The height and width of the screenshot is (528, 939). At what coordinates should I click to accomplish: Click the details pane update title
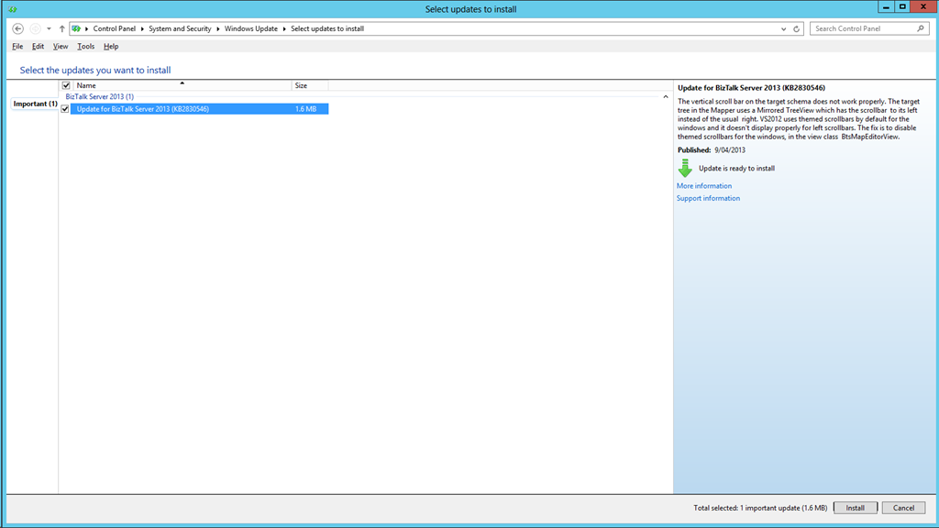point(752,88)
